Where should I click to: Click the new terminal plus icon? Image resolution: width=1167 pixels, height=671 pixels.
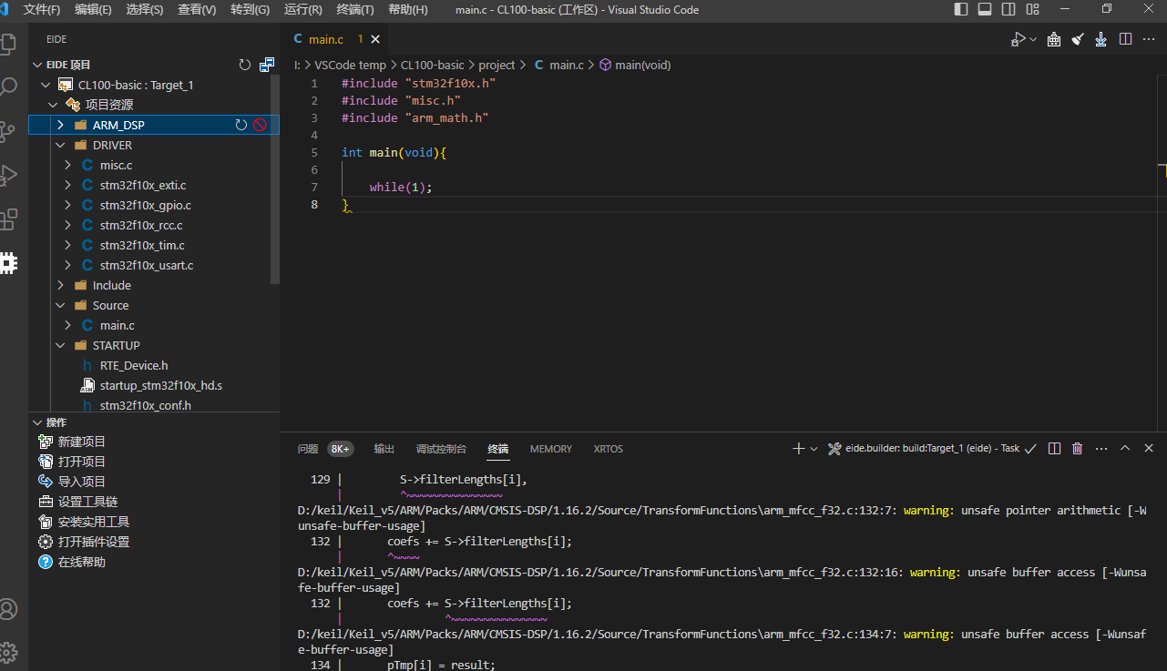pos(798,448)
